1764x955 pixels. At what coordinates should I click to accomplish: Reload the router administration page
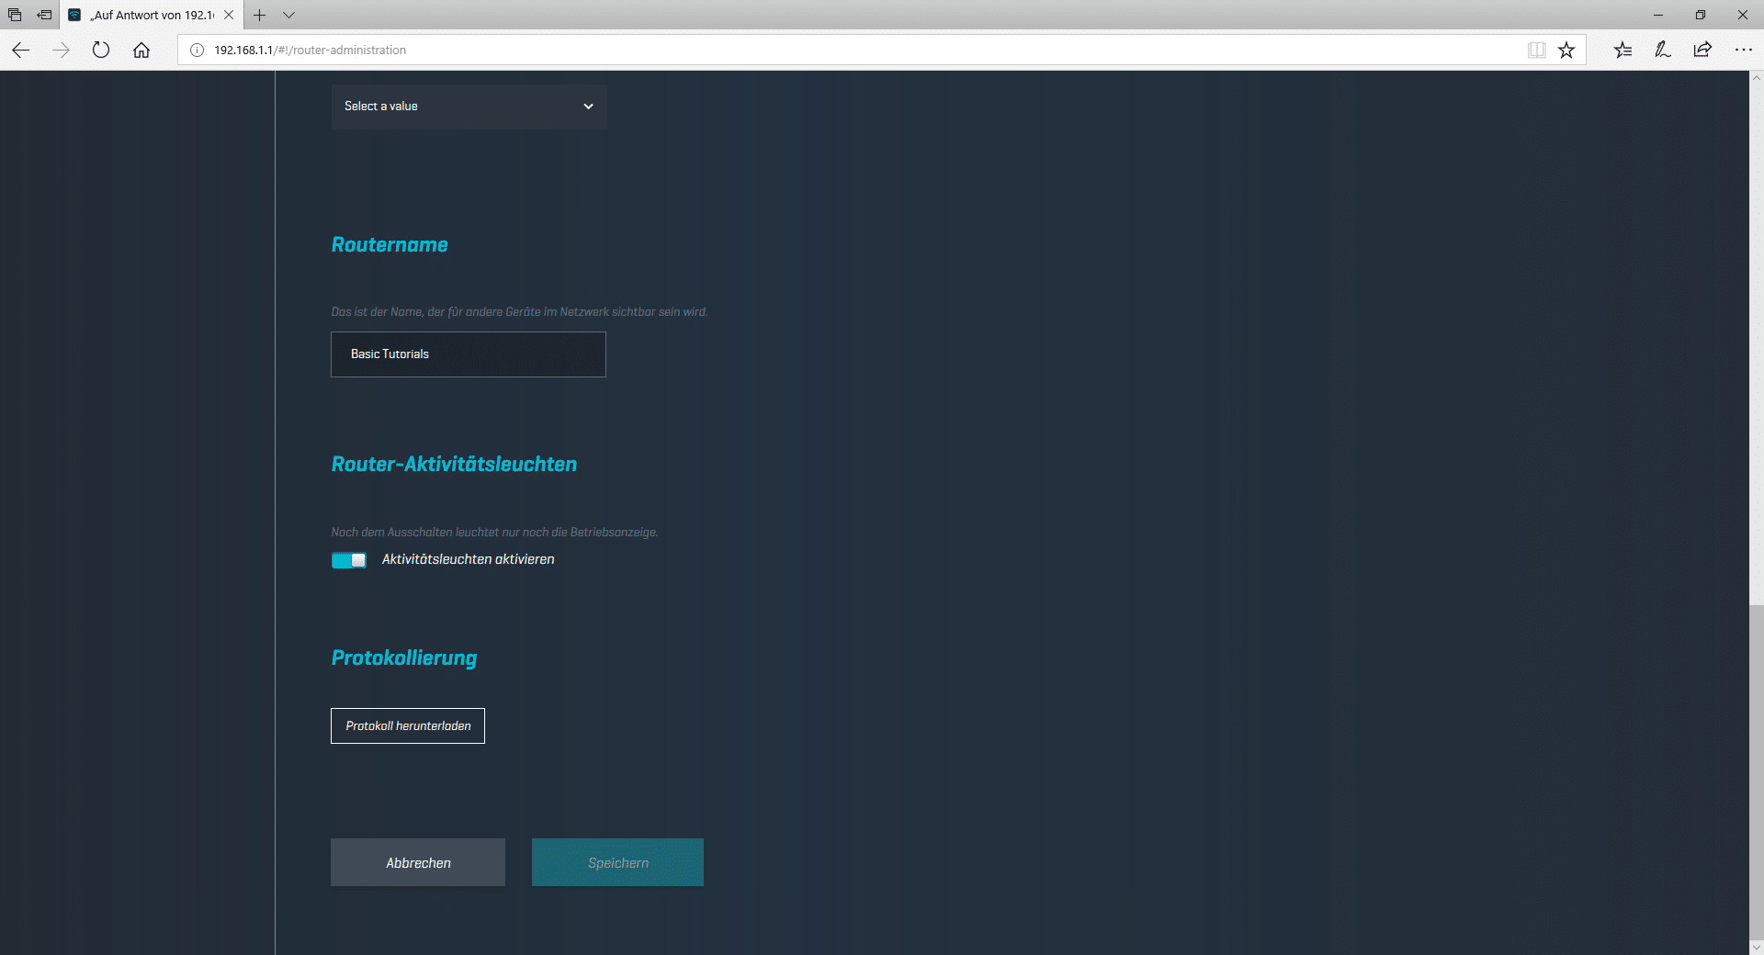click(x=101, y=51)
